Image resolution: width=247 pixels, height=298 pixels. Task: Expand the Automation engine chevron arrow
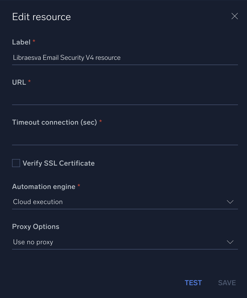coord(230,202)
